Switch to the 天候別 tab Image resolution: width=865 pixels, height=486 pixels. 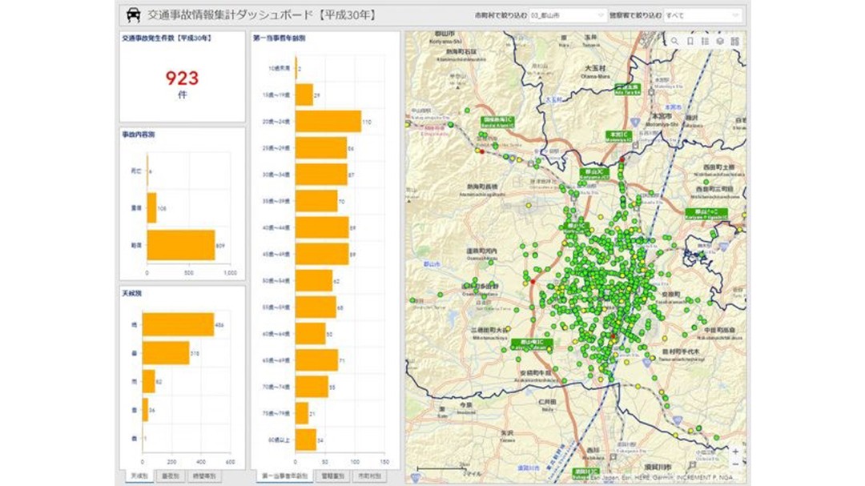139,476
